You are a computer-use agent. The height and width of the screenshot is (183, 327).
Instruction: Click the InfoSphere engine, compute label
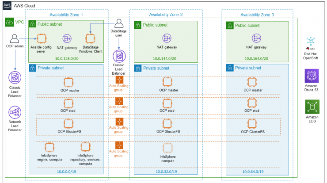point(49,157)
